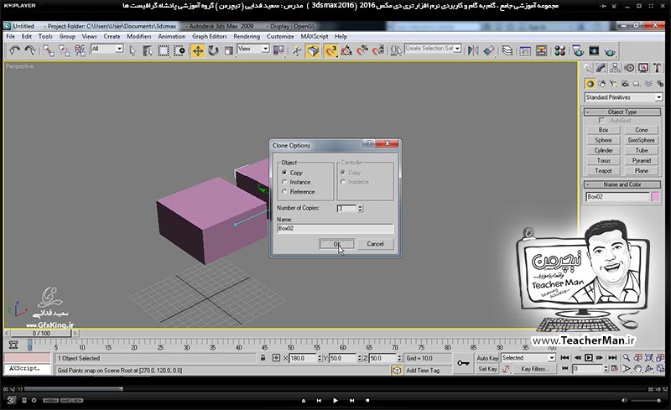The image size is (671, 410).
Task: Select the Instance radio button under Controller
Action: click(343, 182)
